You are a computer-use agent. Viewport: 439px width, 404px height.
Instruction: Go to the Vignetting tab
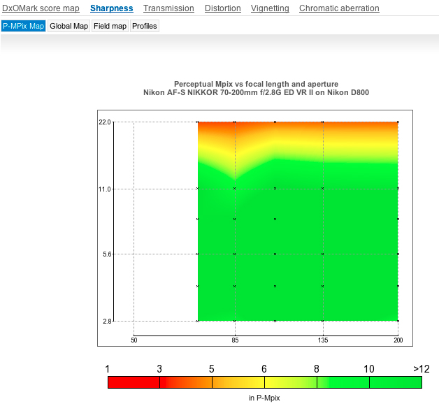[270, 8]
